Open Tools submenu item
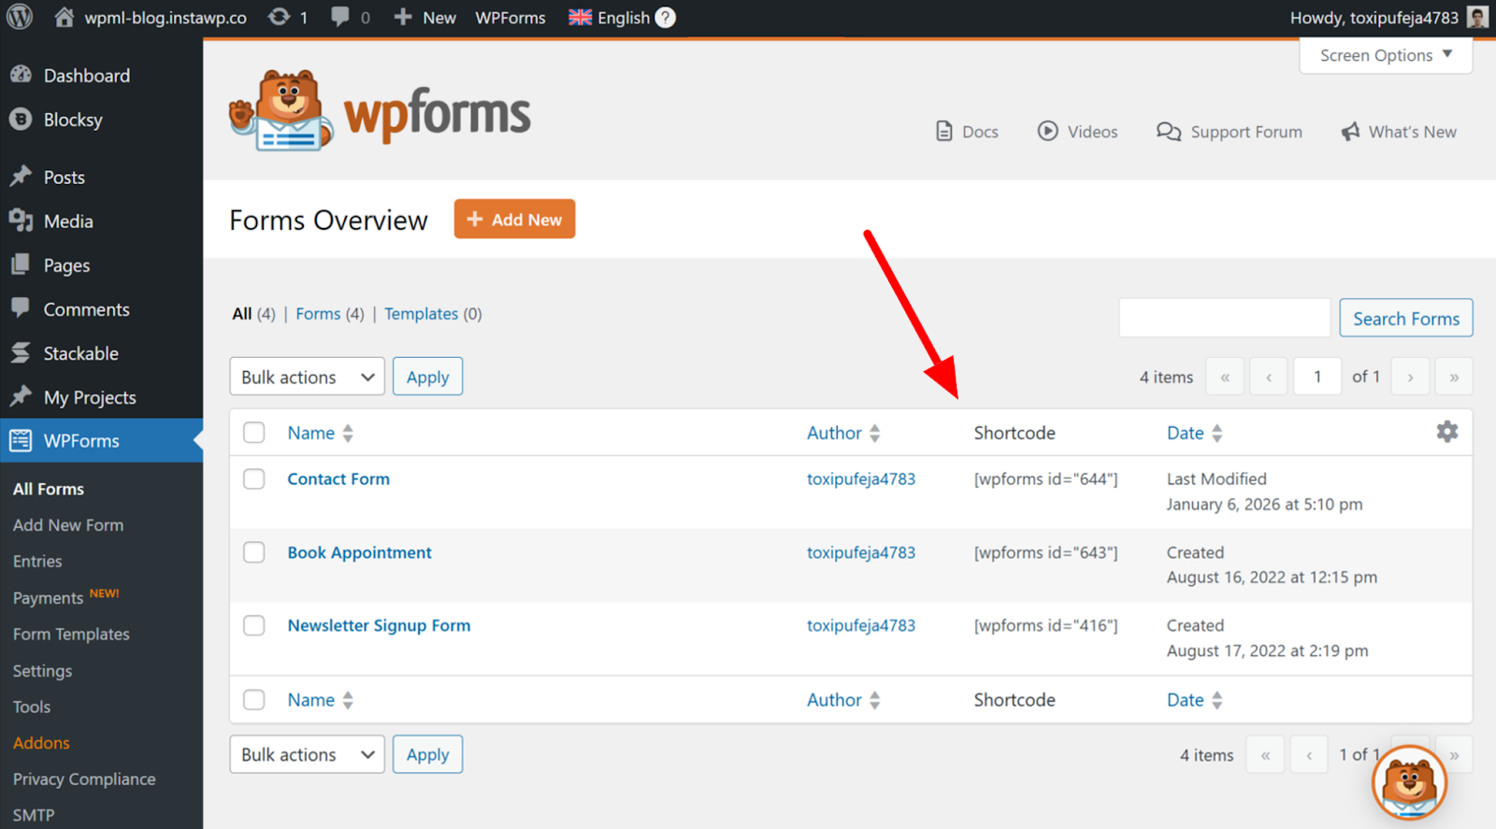The image size is (1496, 829). 32,707
